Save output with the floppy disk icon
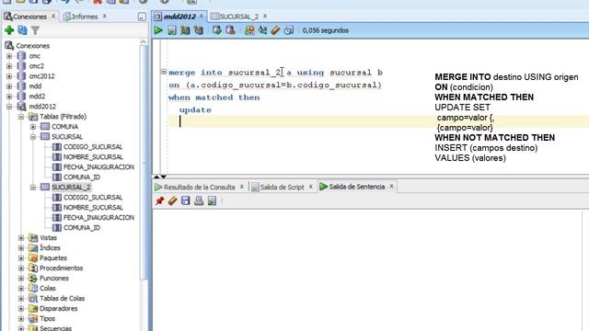Screen dimensions: 589x331 [186, 200]
